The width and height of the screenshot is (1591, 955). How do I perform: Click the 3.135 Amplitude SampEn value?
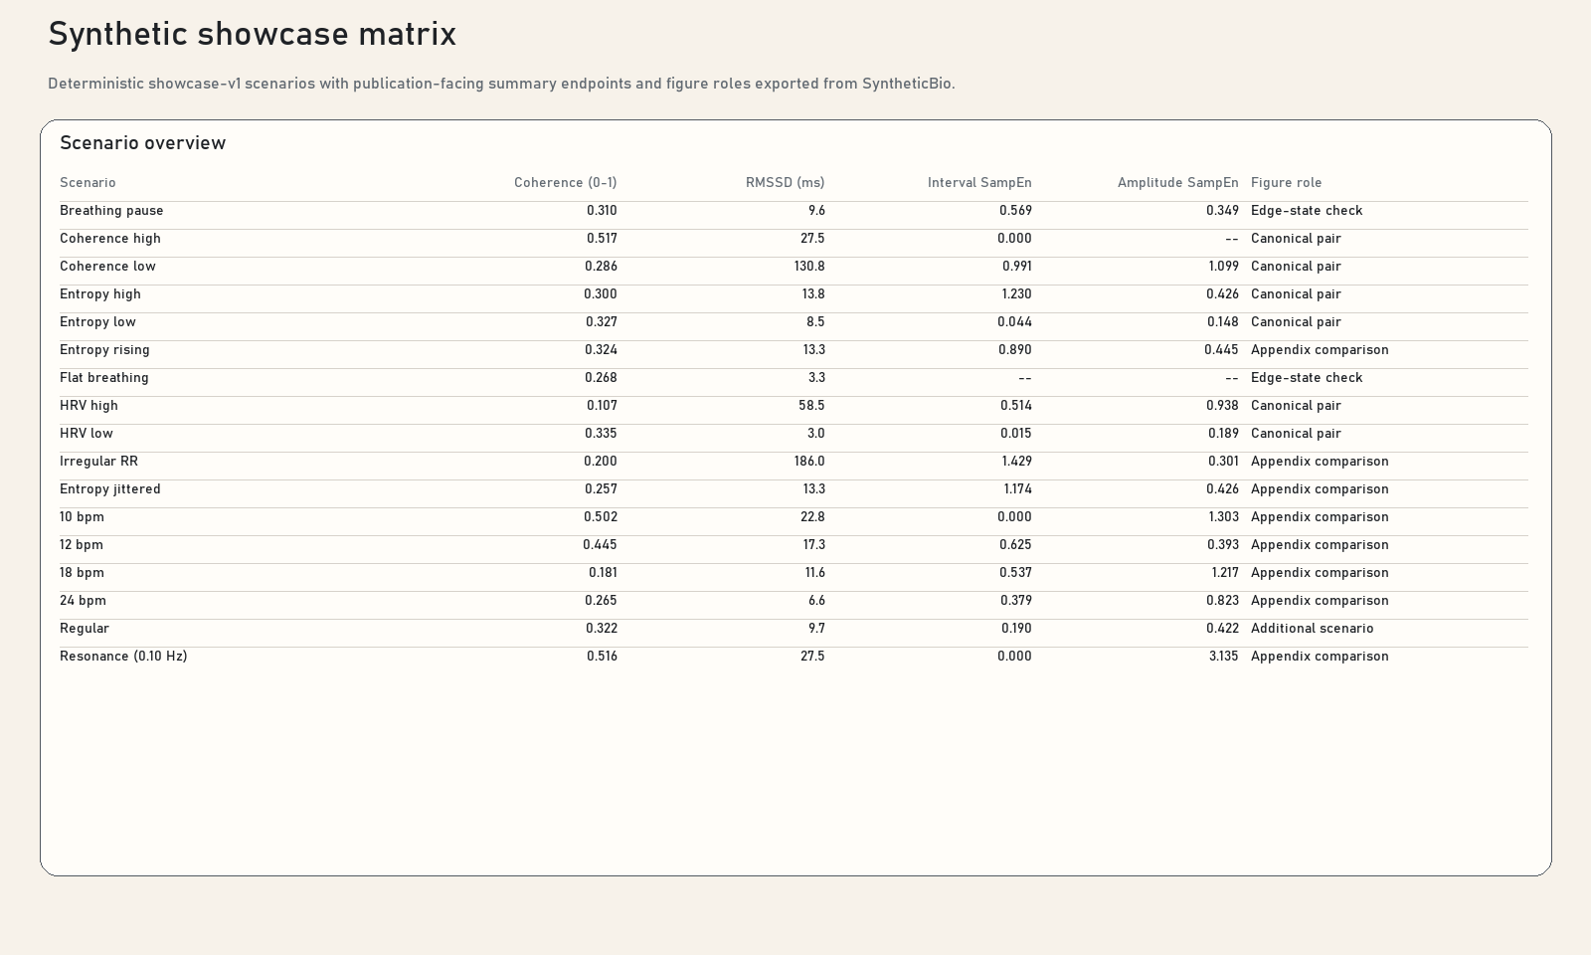click(1223, 657)
